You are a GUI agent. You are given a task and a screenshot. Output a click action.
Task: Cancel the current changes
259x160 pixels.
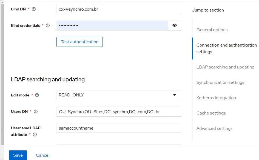[x=42, y=155]
